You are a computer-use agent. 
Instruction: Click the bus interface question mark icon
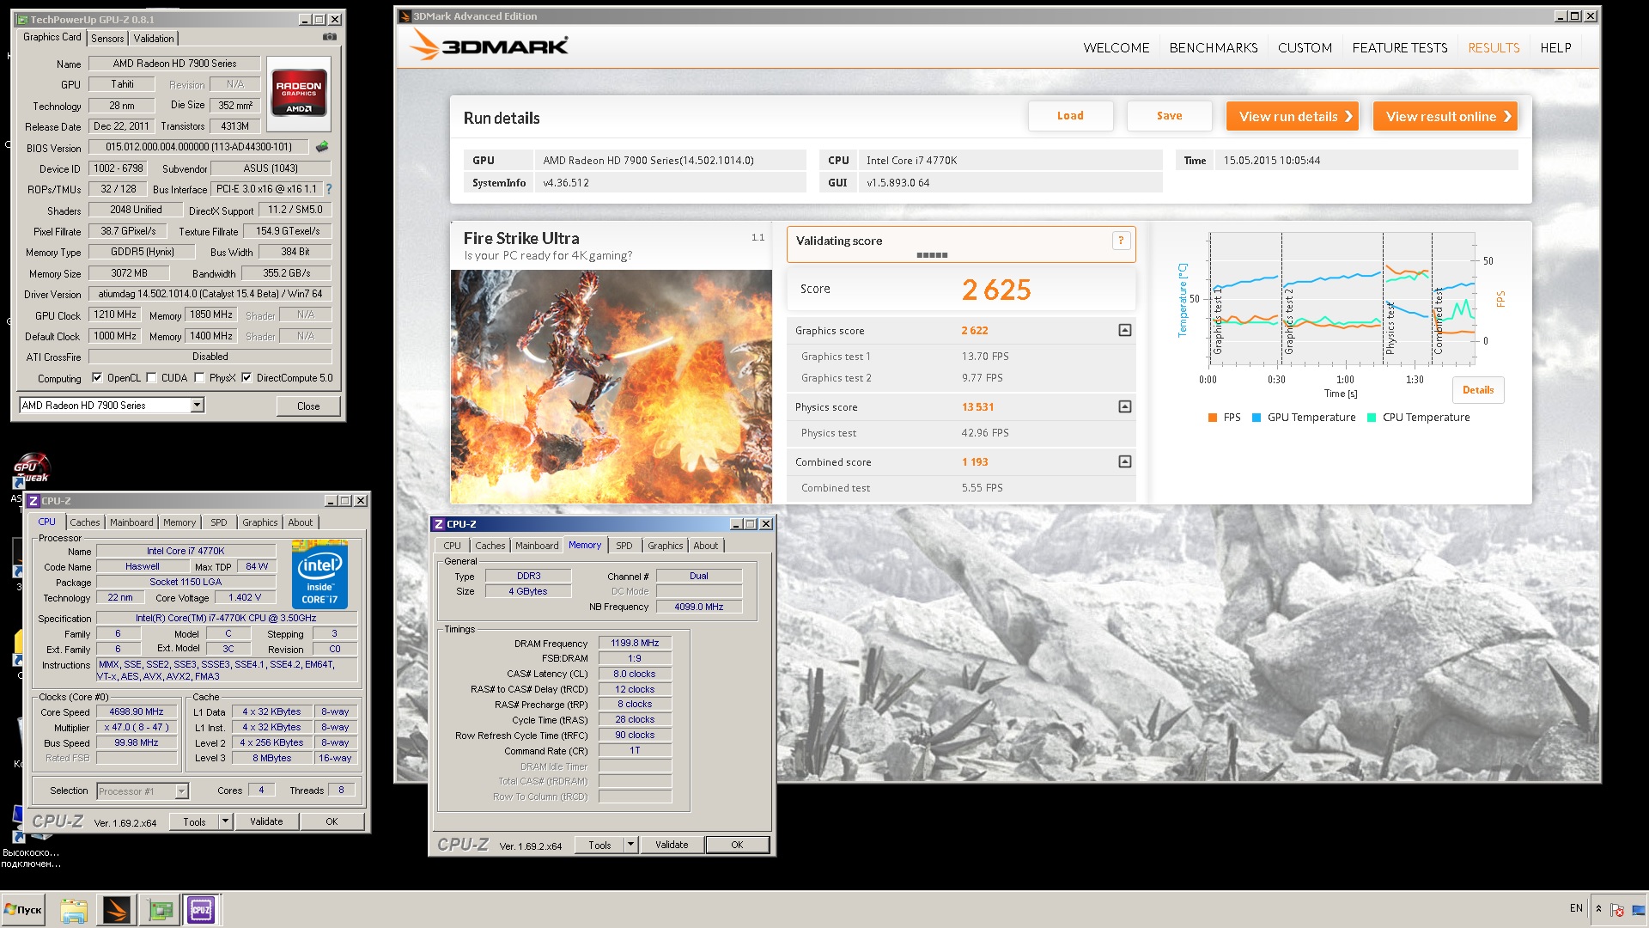pyautogui.click(x=328, y=189)
